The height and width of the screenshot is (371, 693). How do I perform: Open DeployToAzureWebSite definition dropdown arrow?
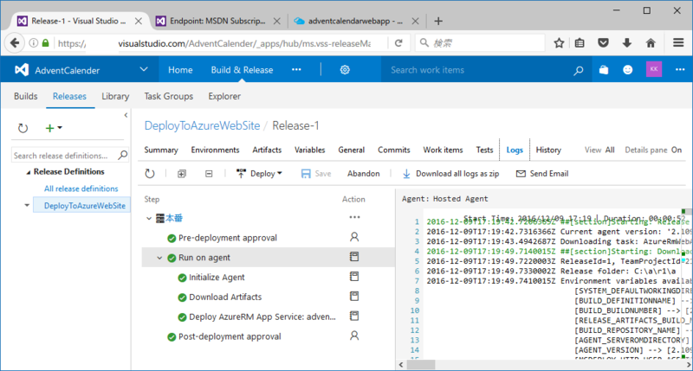point(27,205)
